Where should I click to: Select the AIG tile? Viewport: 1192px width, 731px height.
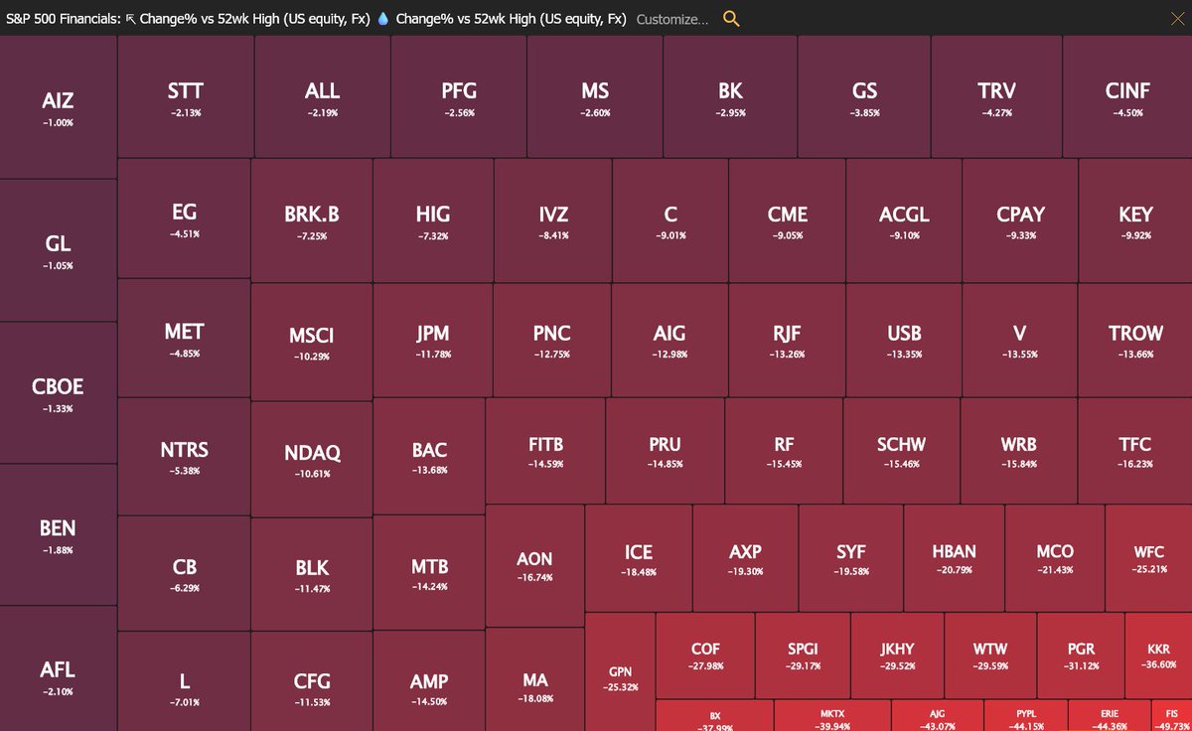[x=670, y=341]
